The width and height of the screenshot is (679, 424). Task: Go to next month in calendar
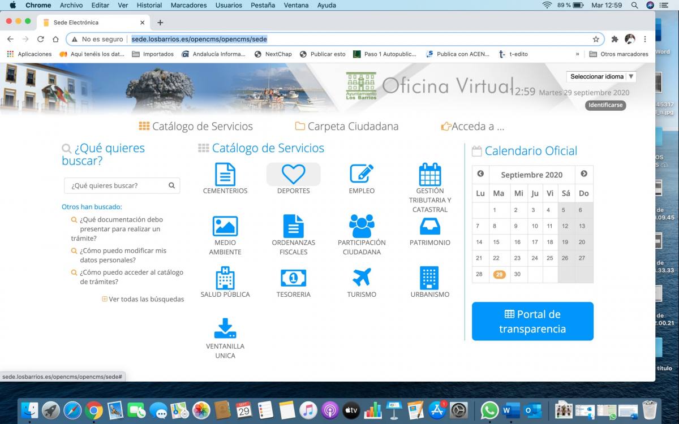point(584,174)
